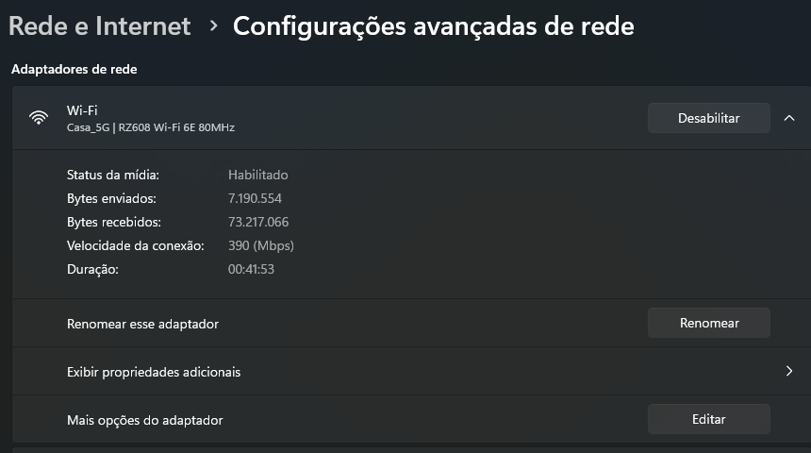The width and height of the screenshot is (811, 453).
Task: Click the Configurações avançadas de rede title
Action: tap(434, 25)
